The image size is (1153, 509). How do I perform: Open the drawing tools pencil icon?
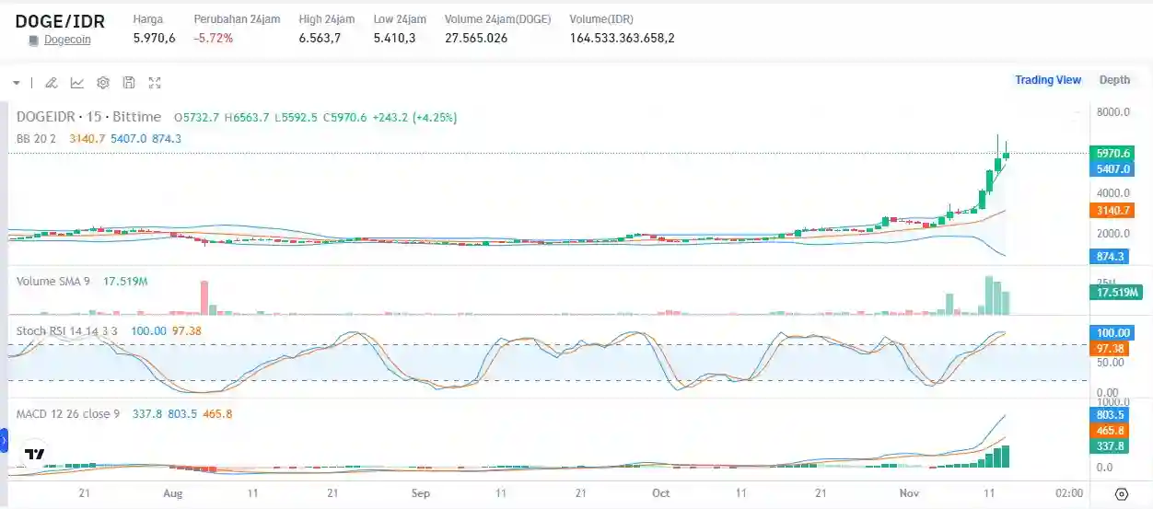[x=52, y=83]
